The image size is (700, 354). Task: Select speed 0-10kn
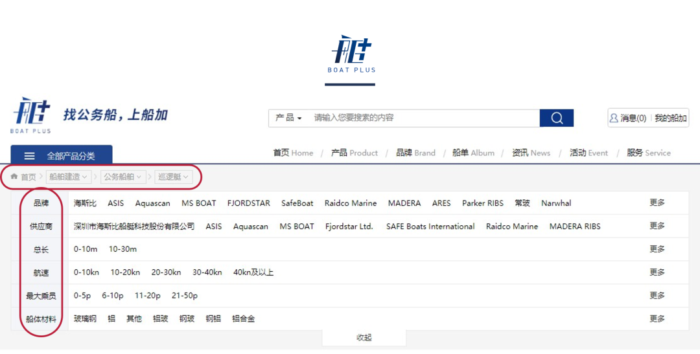(x=87, y=272)
